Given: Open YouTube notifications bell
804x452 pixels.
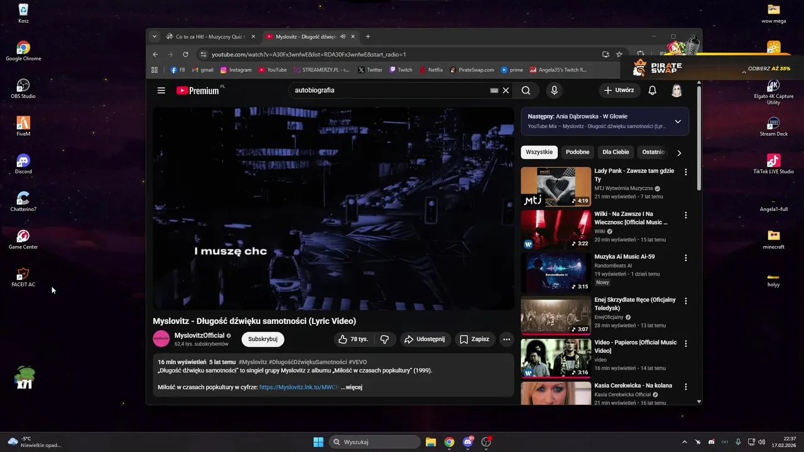Looking at the screenshot, I should (652, 90).
